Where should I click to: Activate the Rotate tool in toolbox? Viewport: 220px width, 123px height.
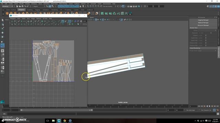pos(2,37)
